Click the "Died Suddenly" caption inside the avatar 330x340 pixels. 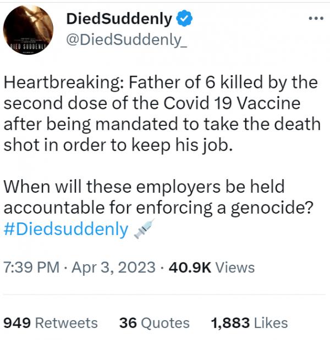point(28,48)
